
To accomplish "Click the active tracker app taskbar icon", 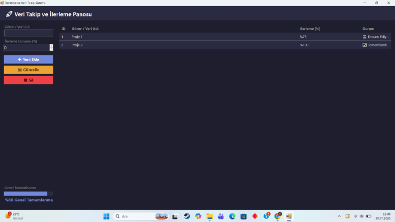I will coord(289,216).
